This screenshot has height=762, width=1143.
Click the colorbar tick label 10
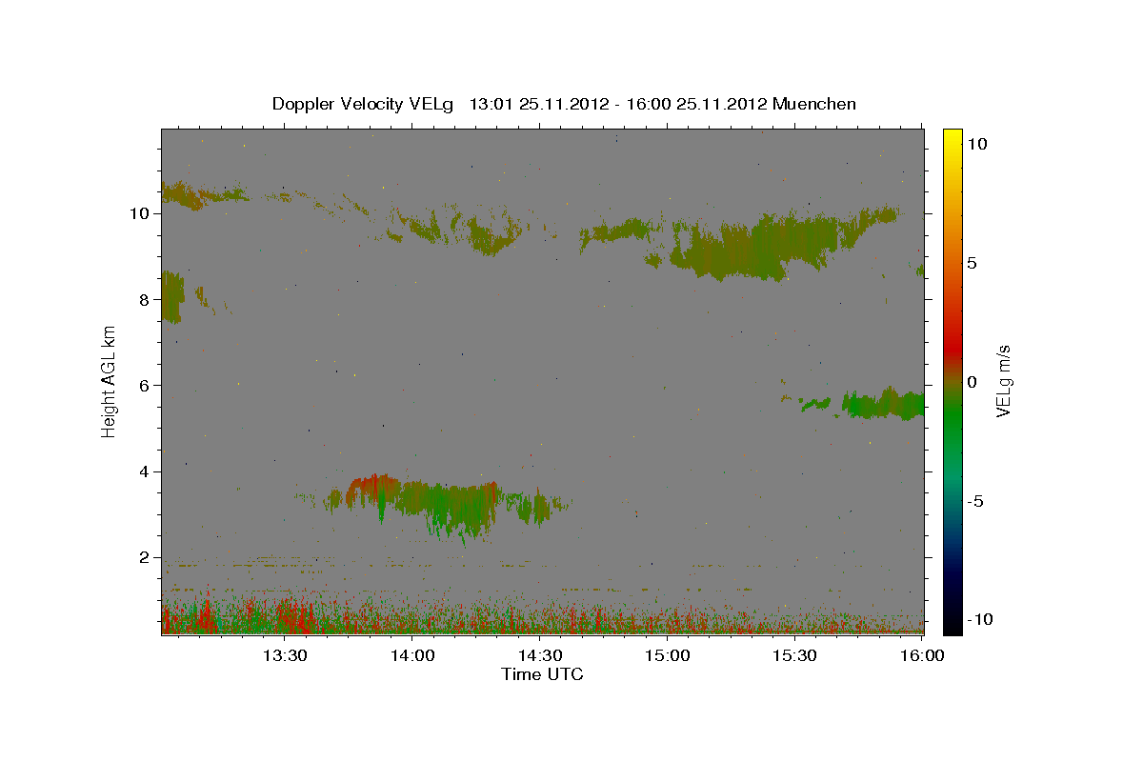click(x=976, y=143)
